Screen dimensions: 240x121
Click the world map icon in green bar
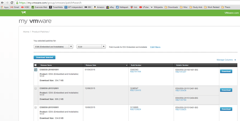(x=23, y=13)
